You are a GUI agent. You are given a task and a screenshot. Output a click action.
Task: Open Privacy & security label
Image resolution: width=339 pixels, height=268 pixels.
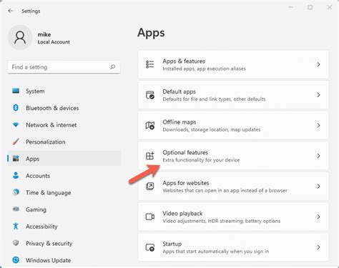tap(49, 244)
